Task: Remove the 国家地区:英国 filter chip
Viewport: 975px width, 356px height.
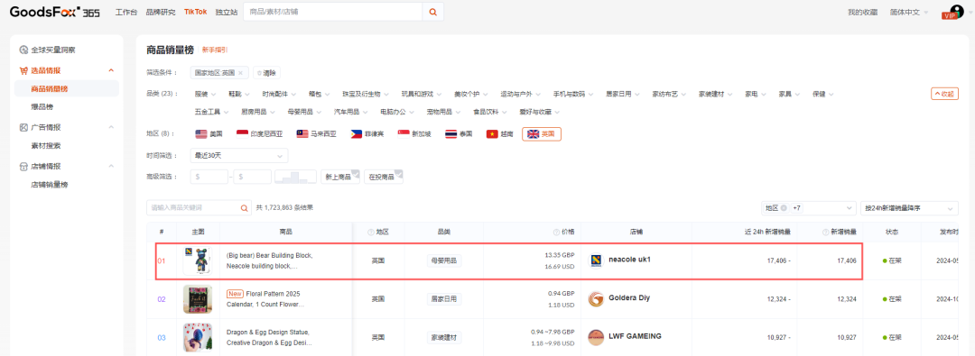Action: 241,73
